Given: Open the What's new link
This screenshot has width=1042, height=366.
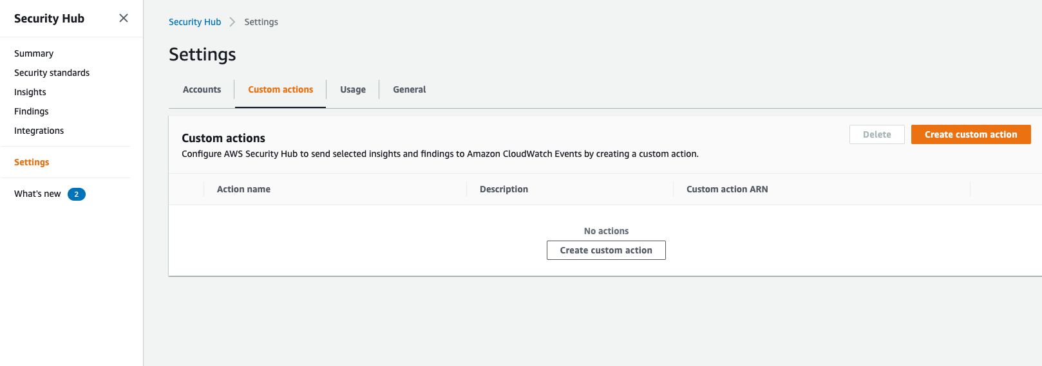Looking at the screenshot, I should [37, 194].
